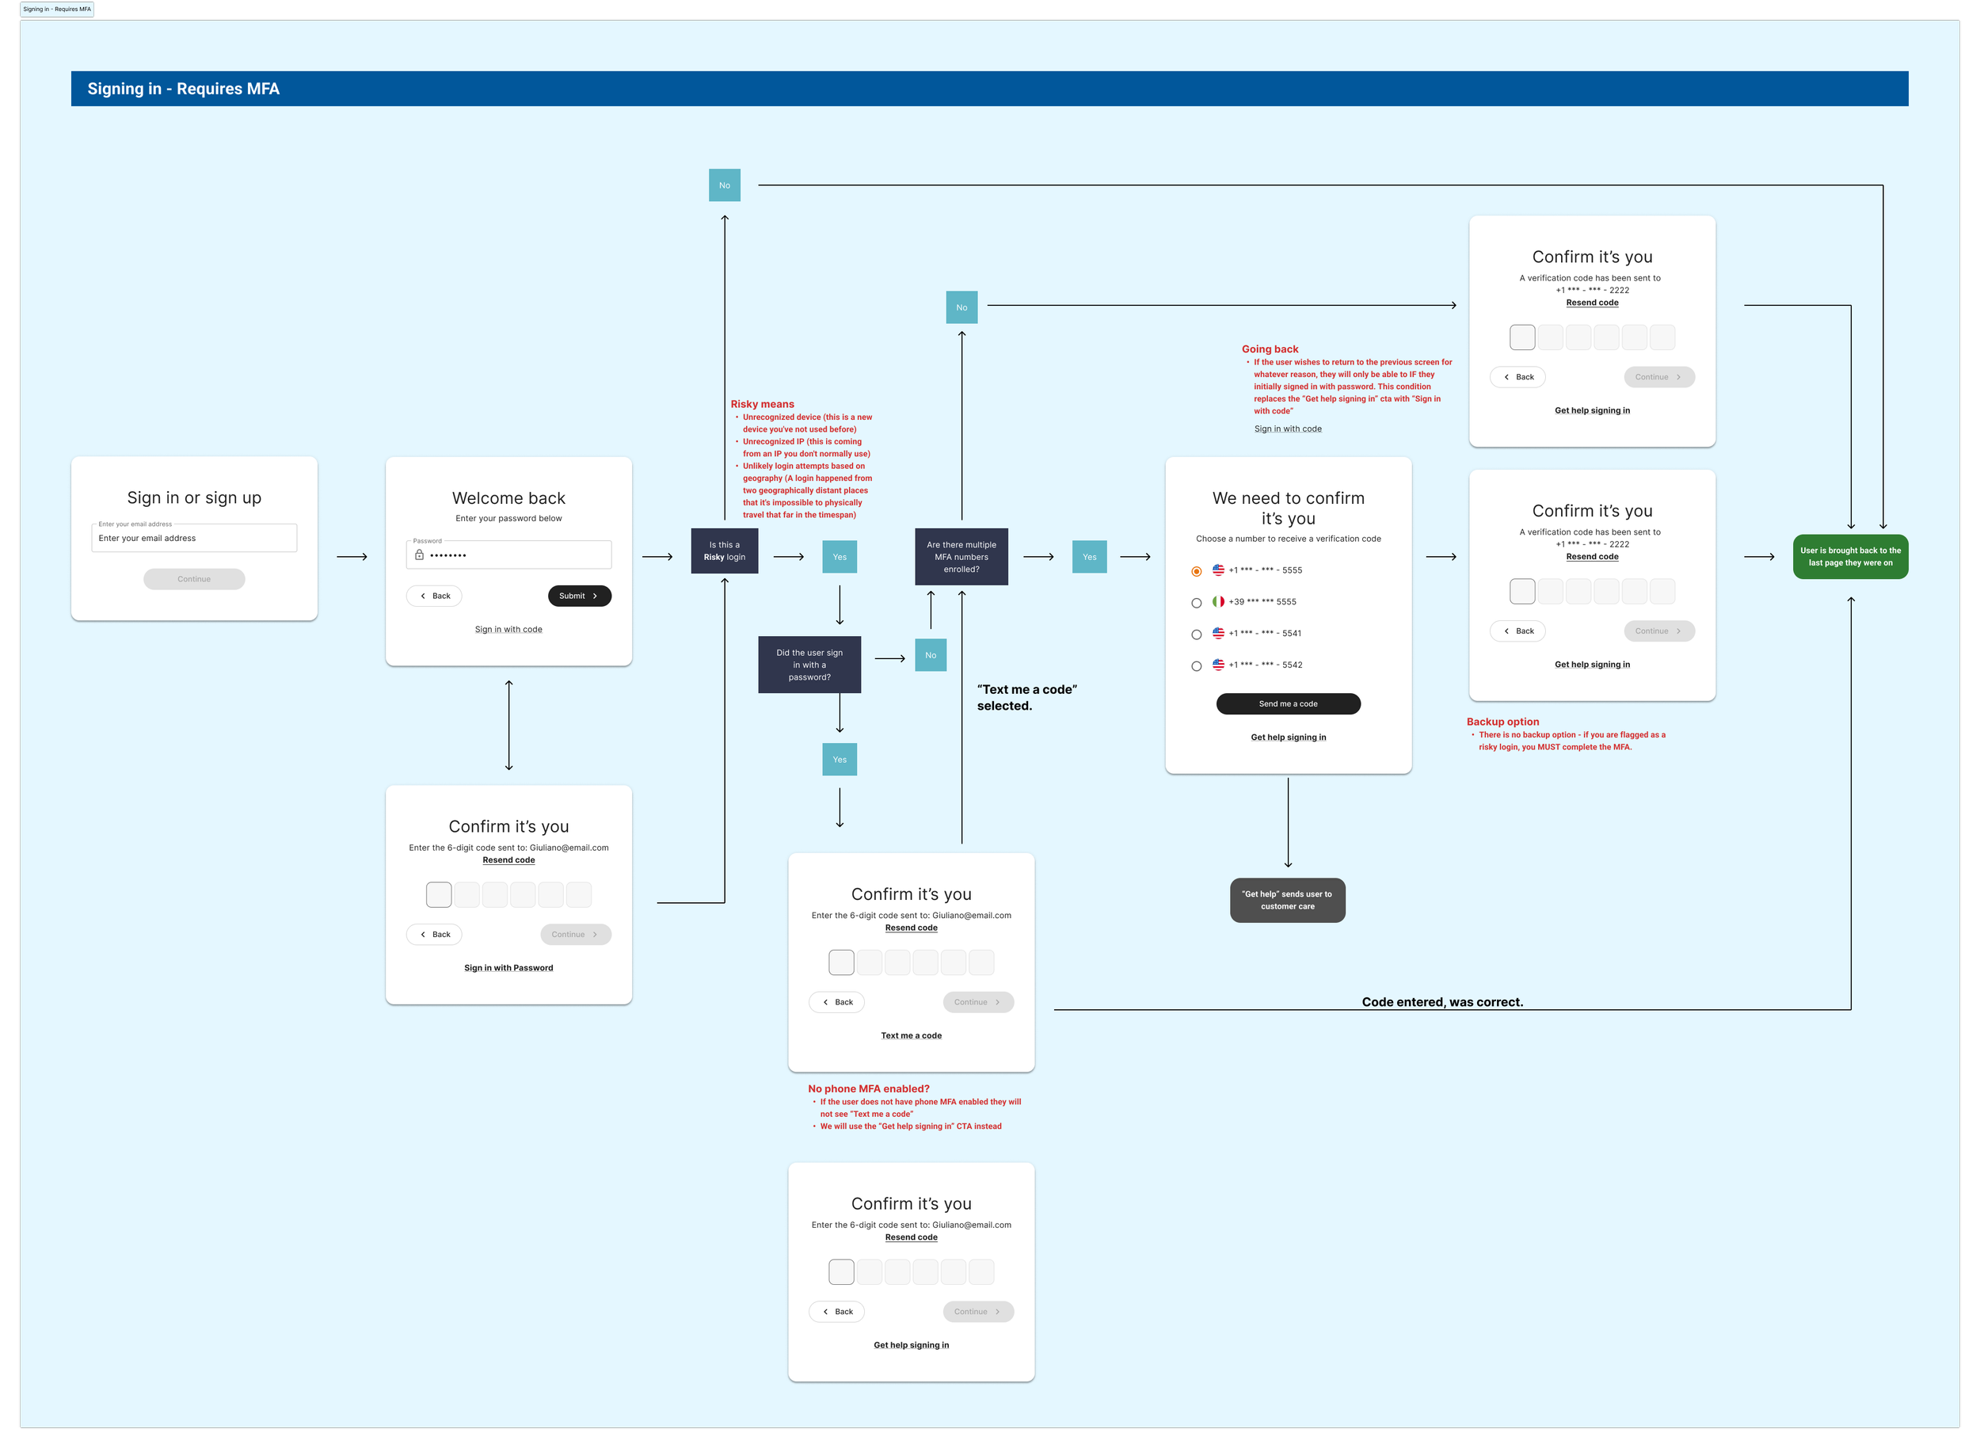The height and width of the screenshot is (1448, 1980).
Task: Click the email address input in Sign in card
Action: click(x=194, y=538)
